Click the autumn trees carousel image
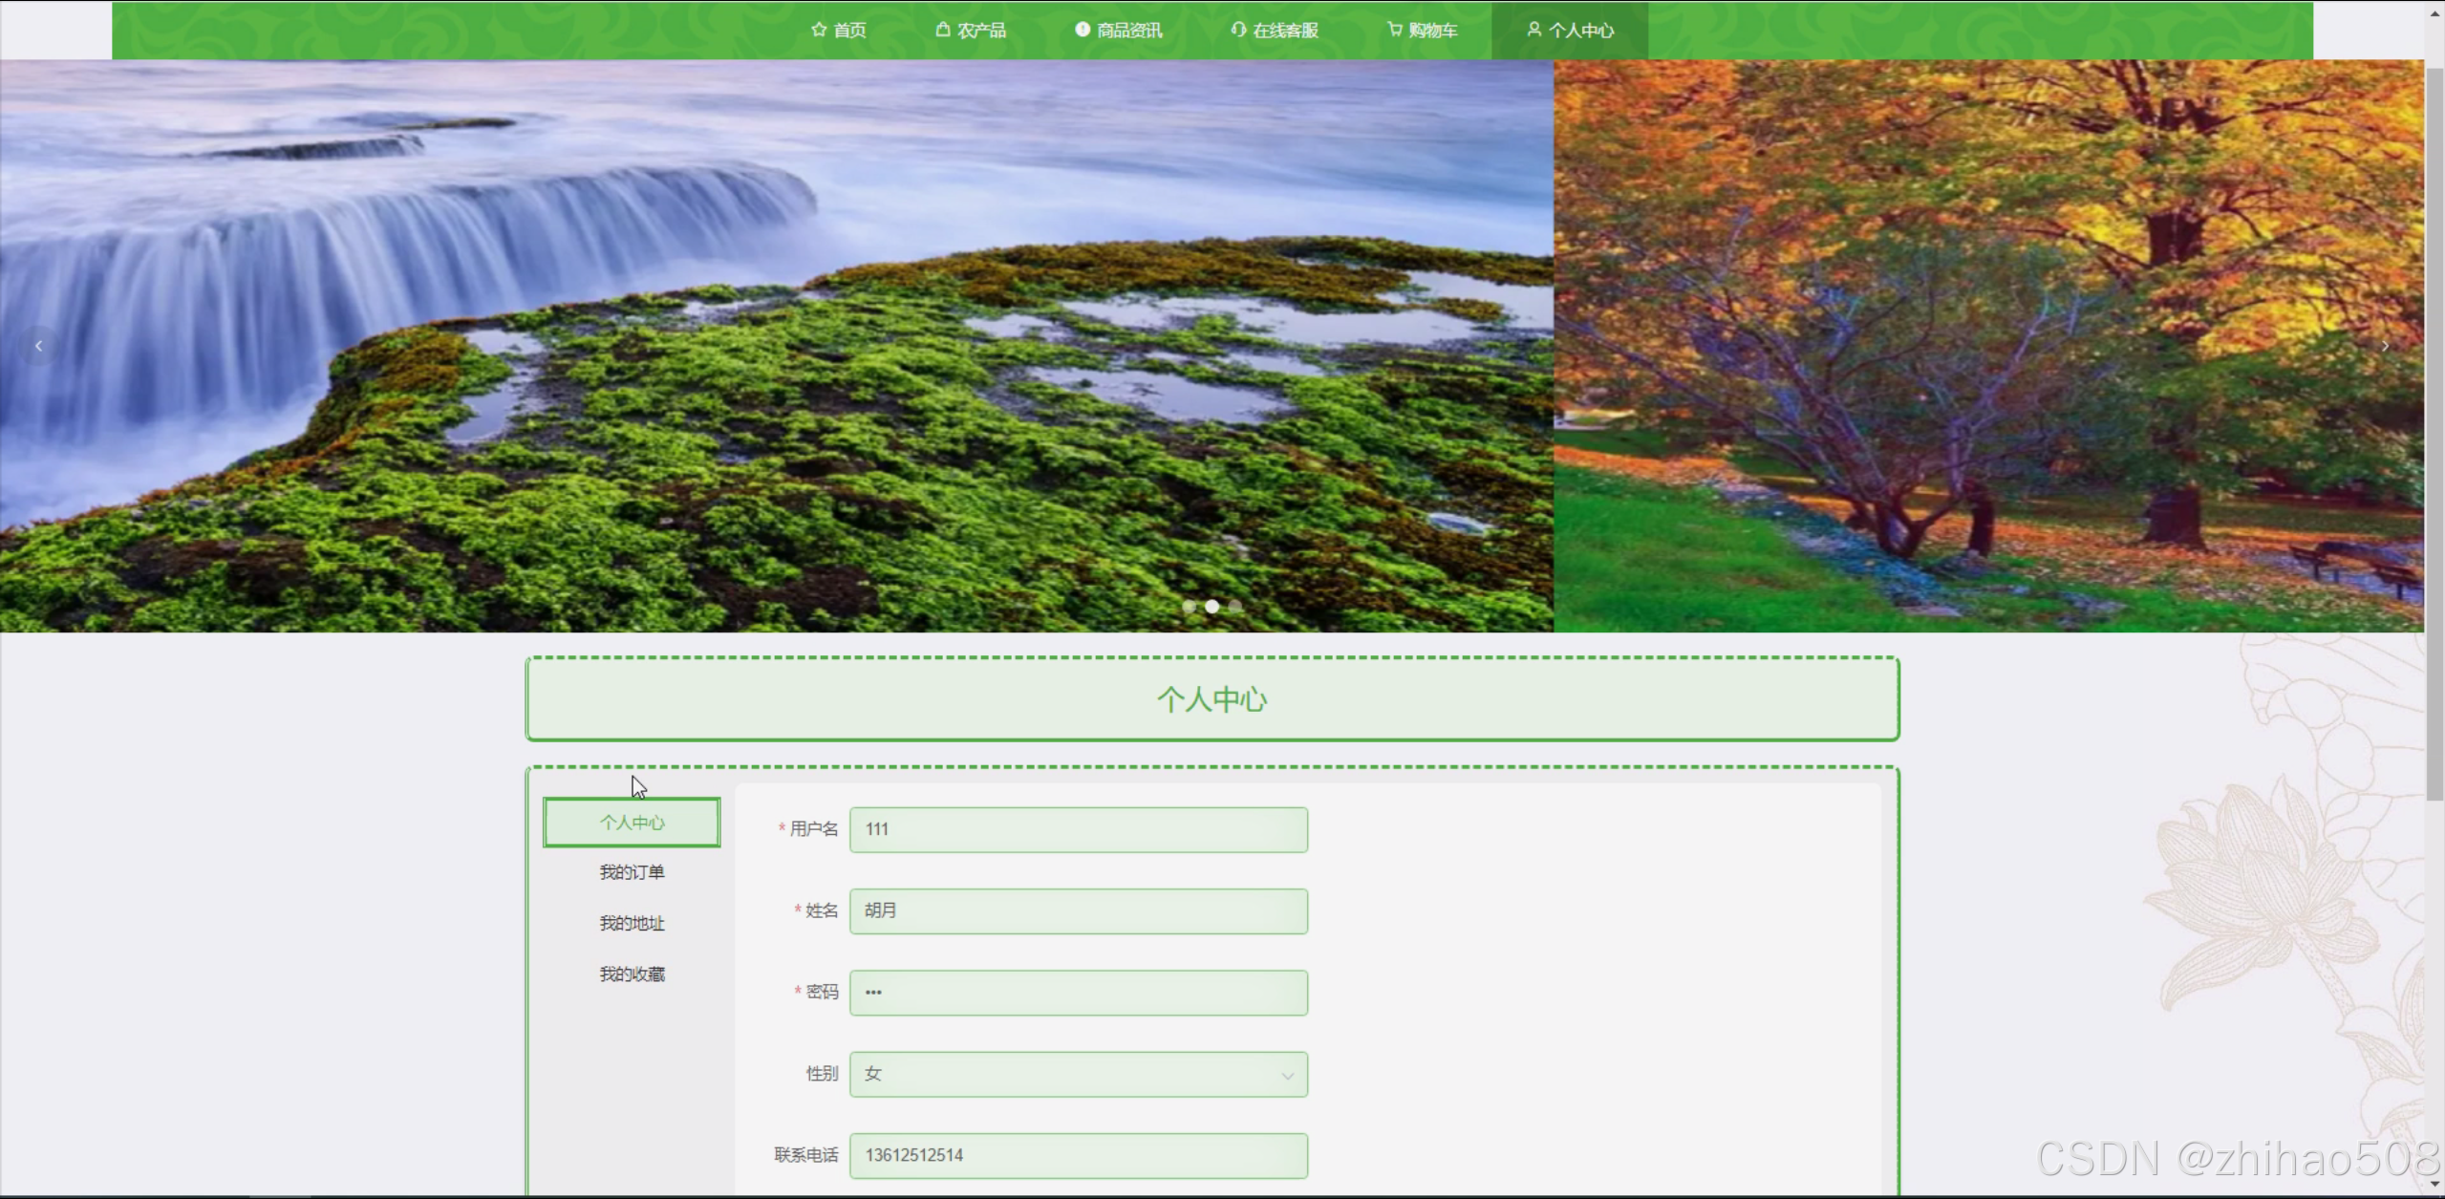The height and width of the screenshot is (1199, 2445). click(x=1988, y=346)
